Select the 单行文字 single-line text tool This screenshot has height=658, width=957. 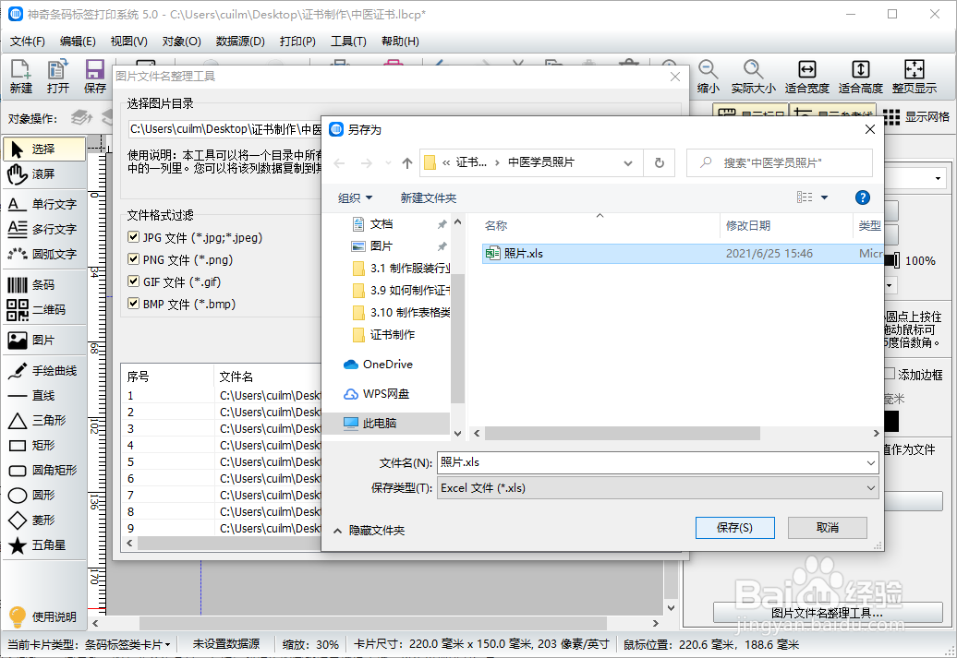[x=44, y=204]
